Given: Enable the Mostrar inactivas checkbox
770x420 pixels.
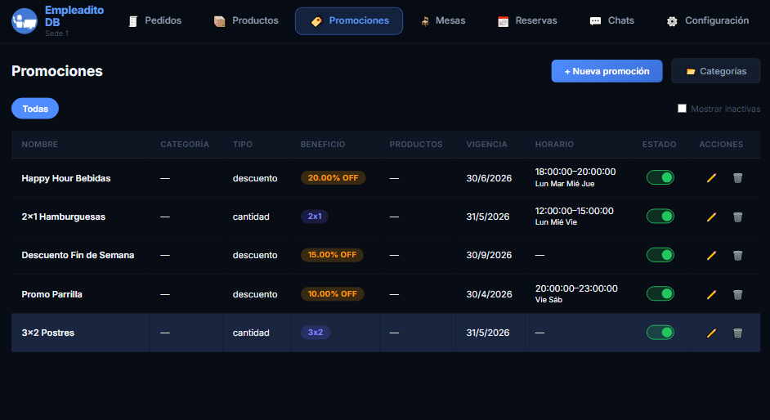Looking at the screenshot, I should 682,109.
